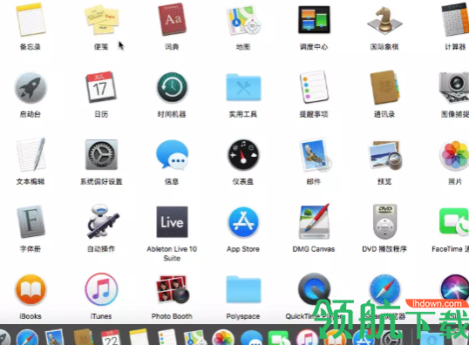Click the green FaceTime icon in Dock
The image size is (469, 345).
pyautogui.click(x=279, y=338)
